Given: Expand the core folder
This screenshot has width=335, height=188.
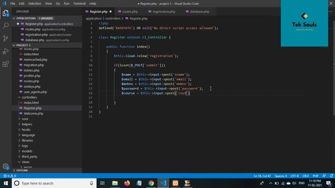Looking at the screenshot, I should (x=25, y=119).
